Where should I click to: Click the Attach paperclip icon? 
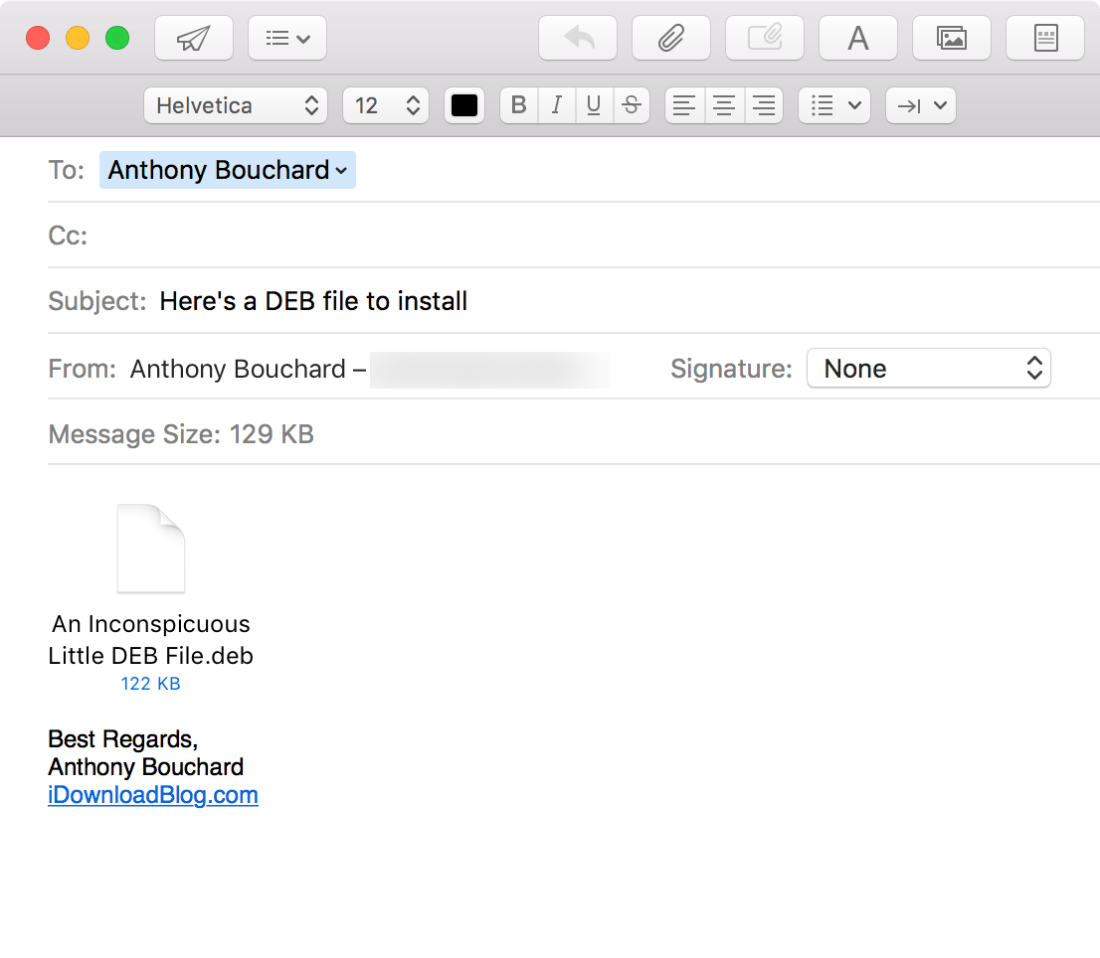(671, 38)
